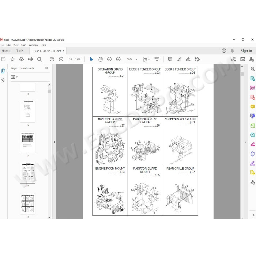Share a link to this file
This screenshot has height=256, width=256.
coord(234,59)
